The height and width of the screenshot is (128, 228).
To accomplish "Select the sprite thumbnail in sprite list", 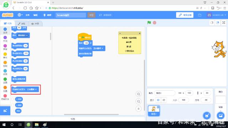I will [x=154, y=111].
